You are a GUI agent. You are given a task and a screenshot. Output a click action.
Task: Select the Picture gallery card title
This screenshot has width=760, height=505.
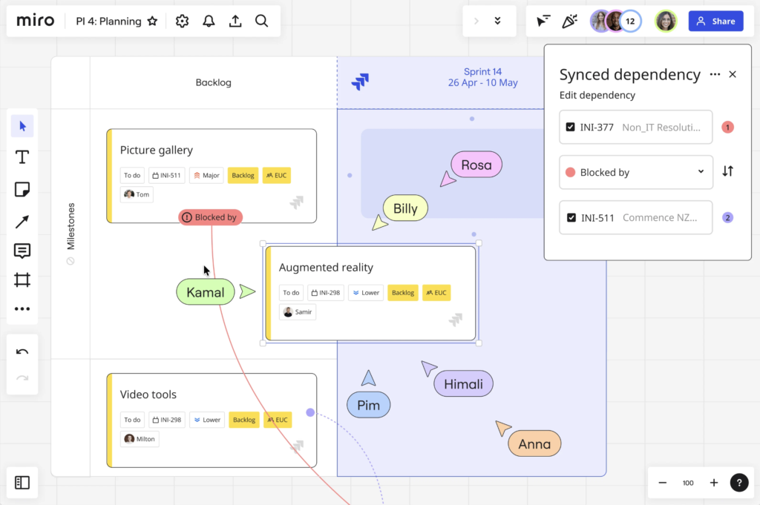pos(156,150)
